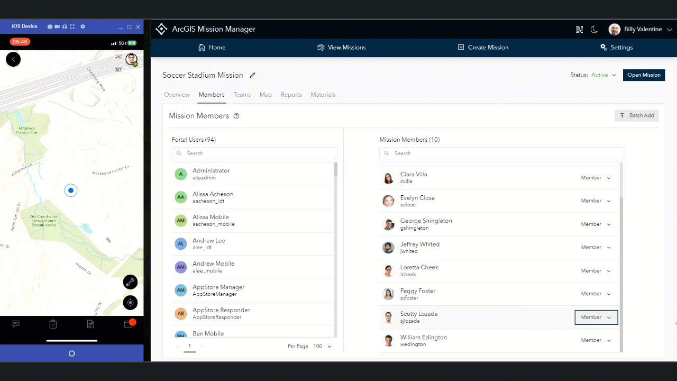Click Clara Villa's profile photo
The image size is (677, 381).
click(x=389, y=178)
